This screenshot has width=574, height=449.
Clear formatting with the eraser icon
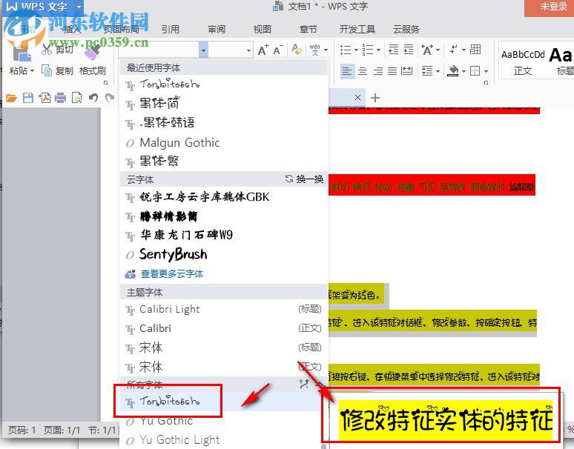(297, 50)
